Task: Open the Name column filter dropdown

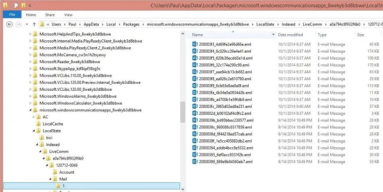Action: 273,35
